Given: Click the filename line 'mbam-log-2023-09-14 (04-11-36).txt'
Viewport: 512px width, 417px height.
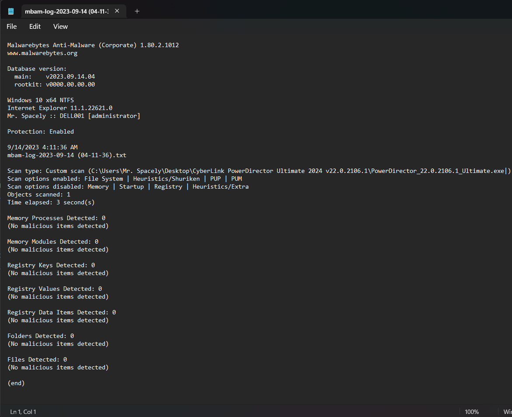Looking at the screenshot, I should [x=66, y=155].
